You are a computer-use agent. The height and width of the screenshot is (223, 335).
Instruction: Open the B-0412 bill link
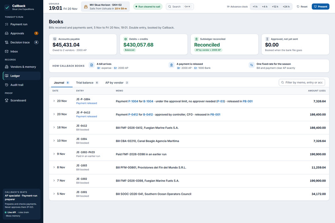click(x=148, y=115)
